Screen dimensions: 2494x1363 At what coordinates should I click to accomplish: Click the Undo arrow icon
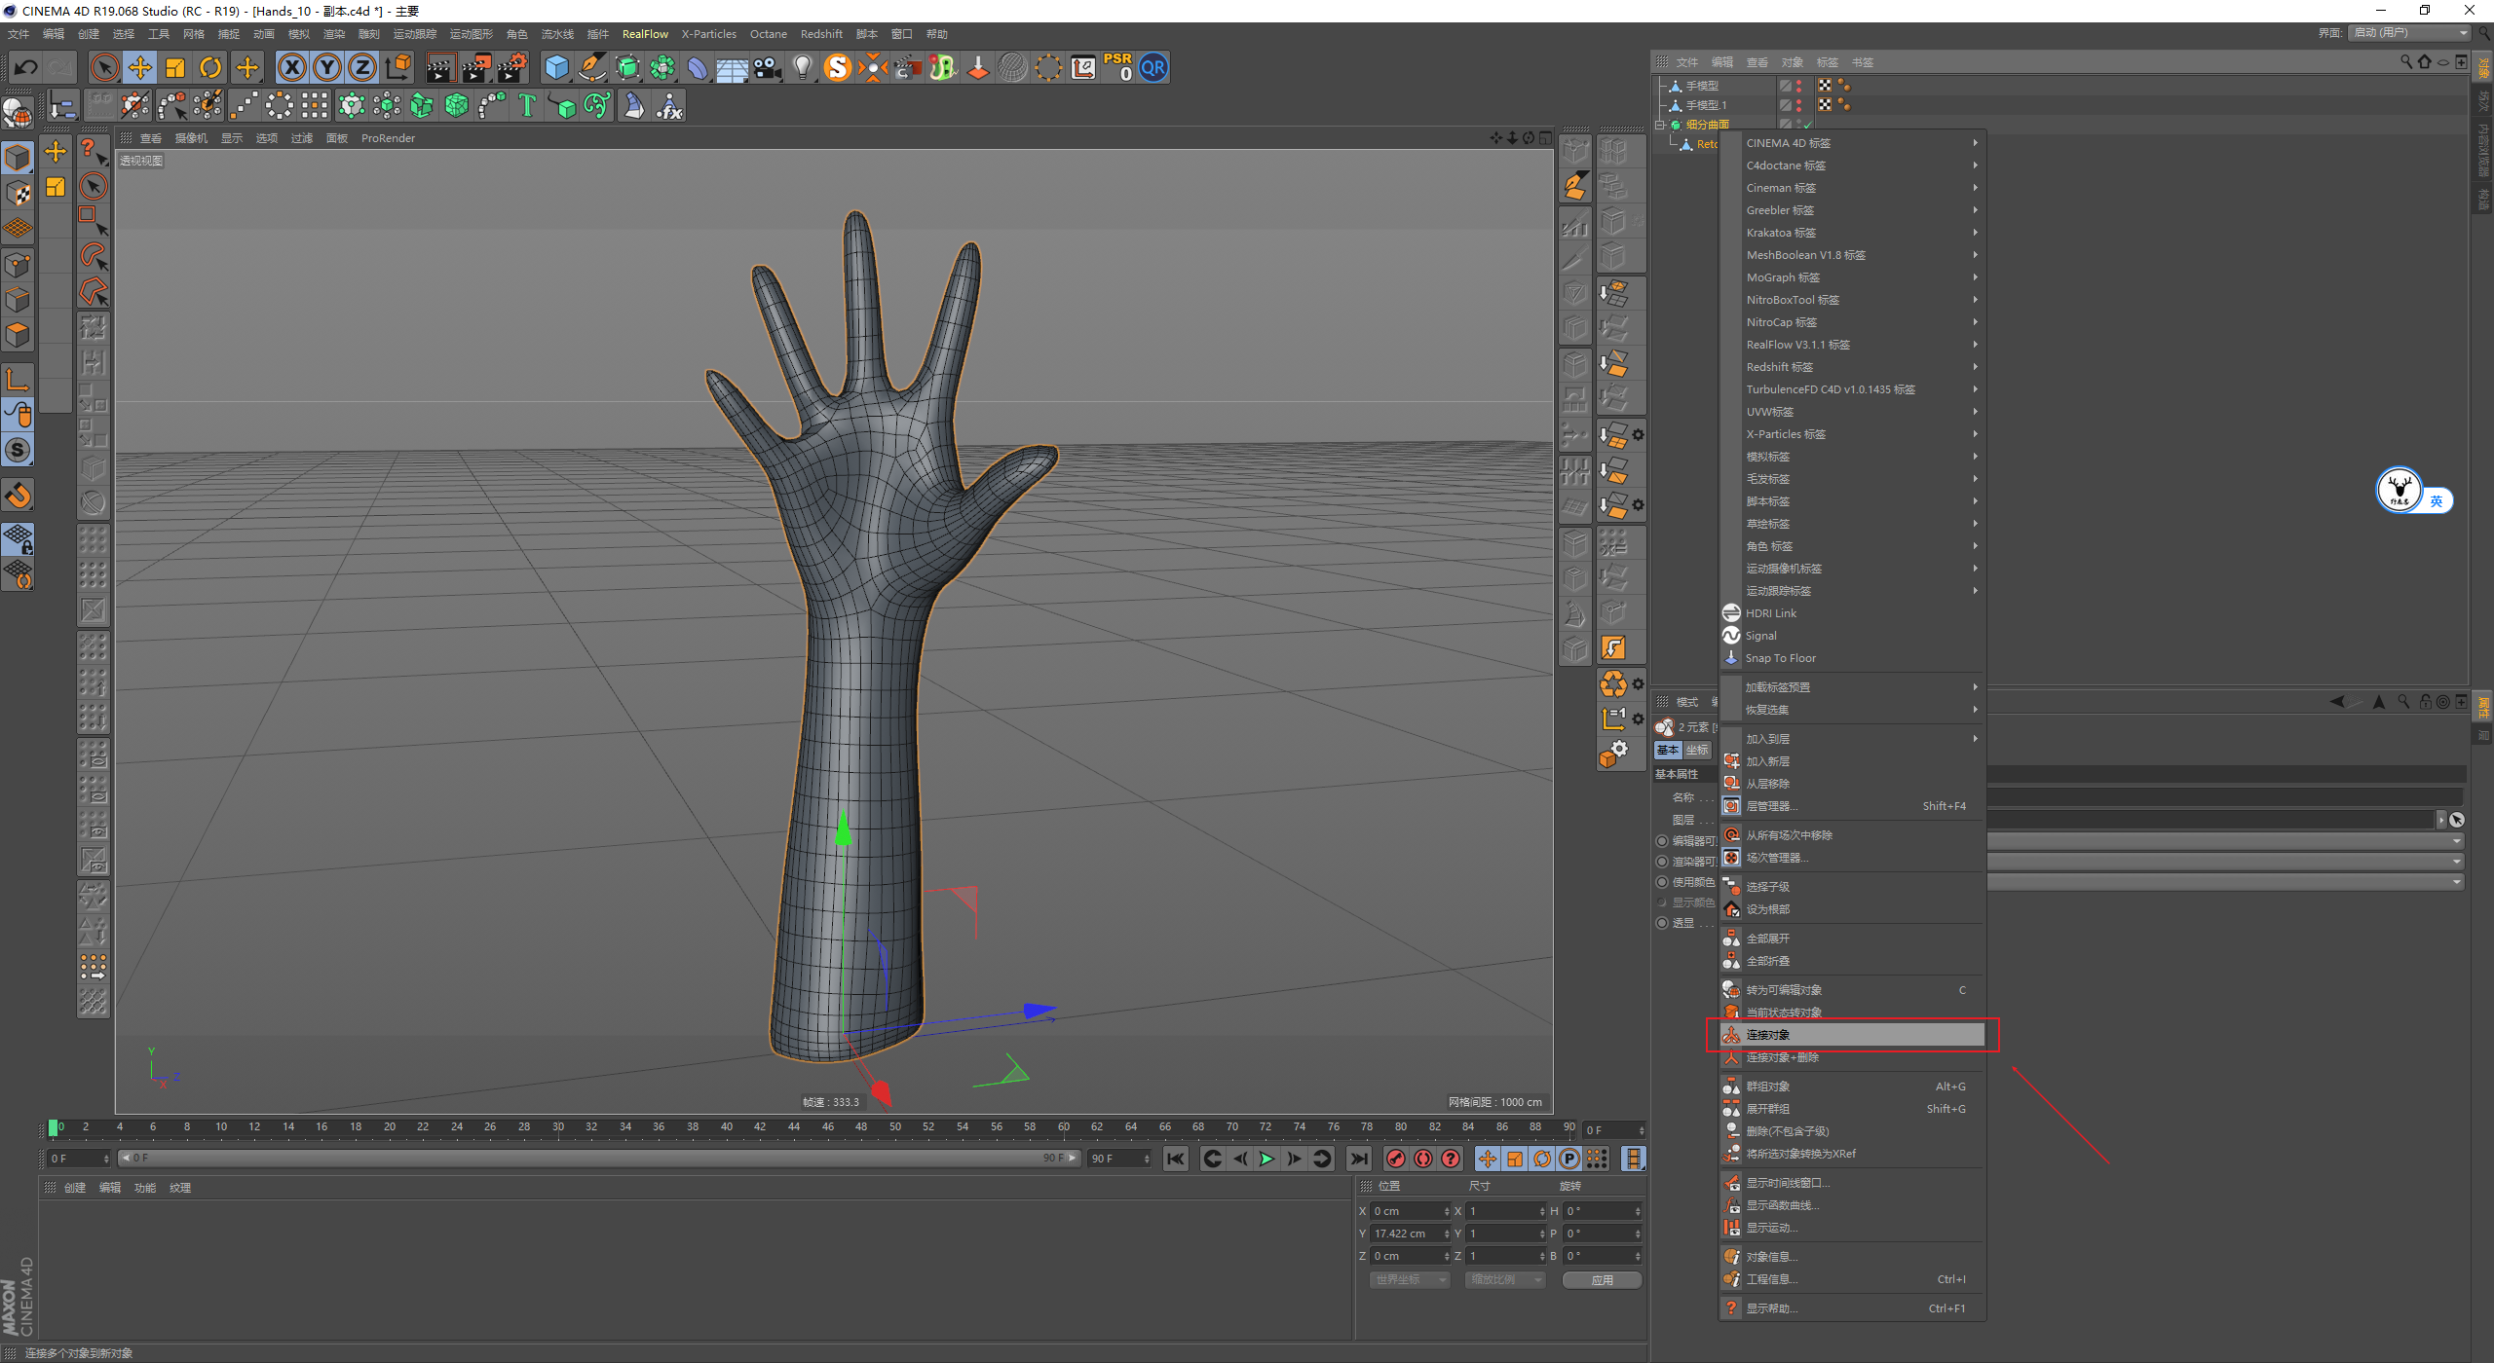tap(26, 67)
